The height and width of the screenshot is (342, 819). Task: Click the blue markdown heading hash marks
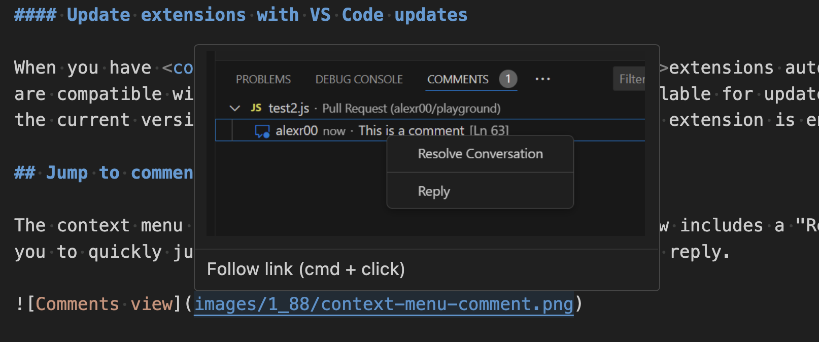click(x=35, y=14)
